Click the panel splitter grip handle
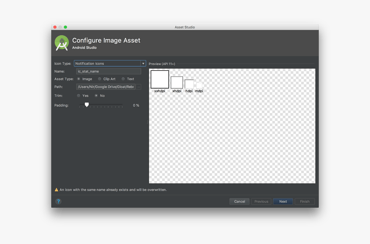Screen dimensions: 370x244 coord(147,122)
